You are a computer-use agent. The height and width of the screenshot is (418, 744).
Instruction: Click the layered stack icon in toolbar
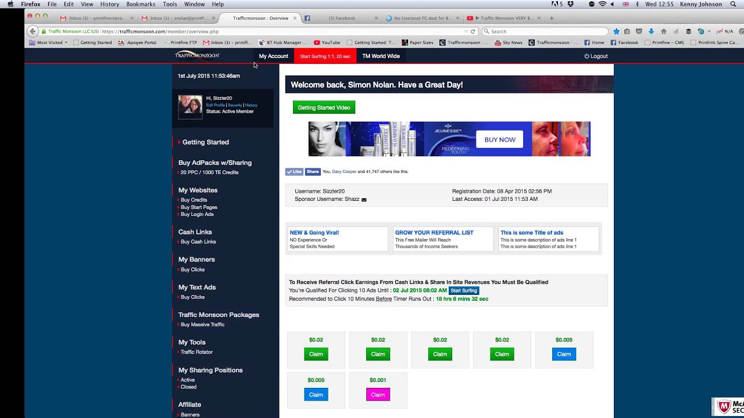click(689, 31)
